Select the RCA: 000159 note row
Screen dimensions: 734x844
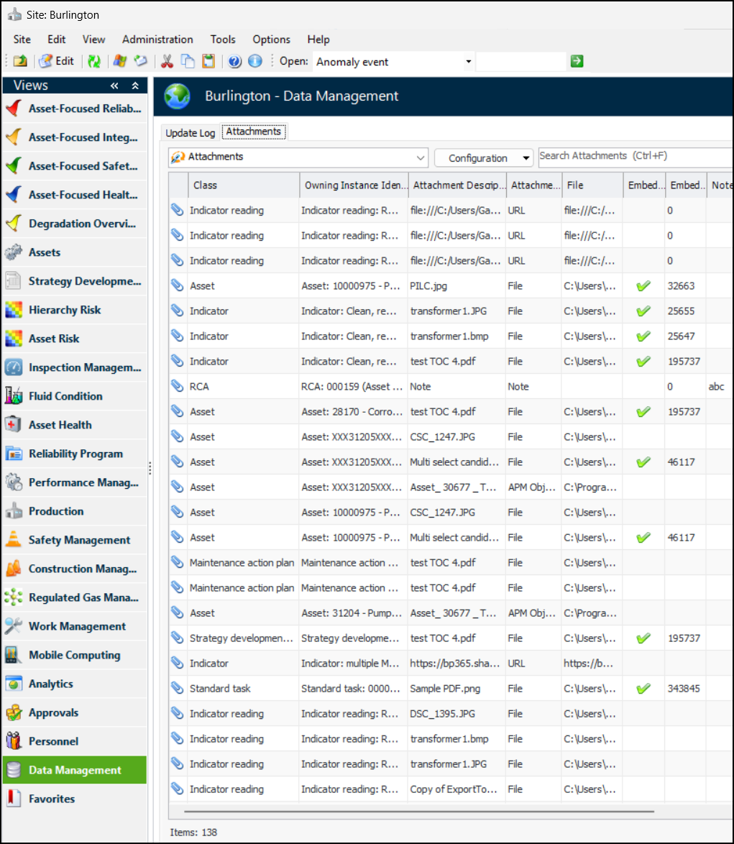pyautogui.click(x=451, y=387)
